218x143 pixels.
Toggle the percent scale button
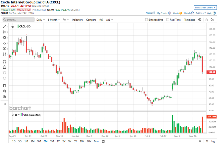[207, 141]
